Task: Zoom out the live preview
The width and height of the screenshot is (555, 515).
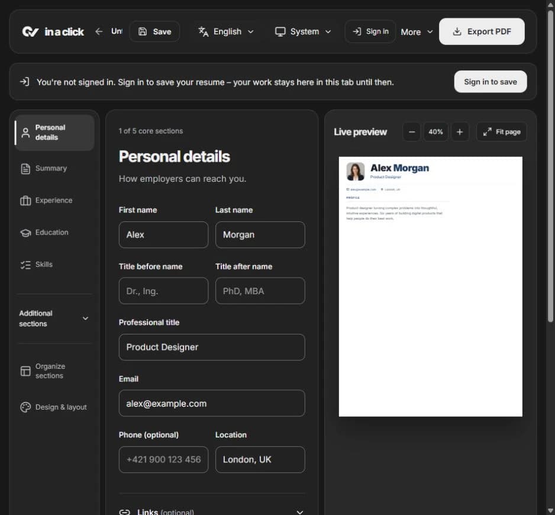Action: (x=412, y=132)
